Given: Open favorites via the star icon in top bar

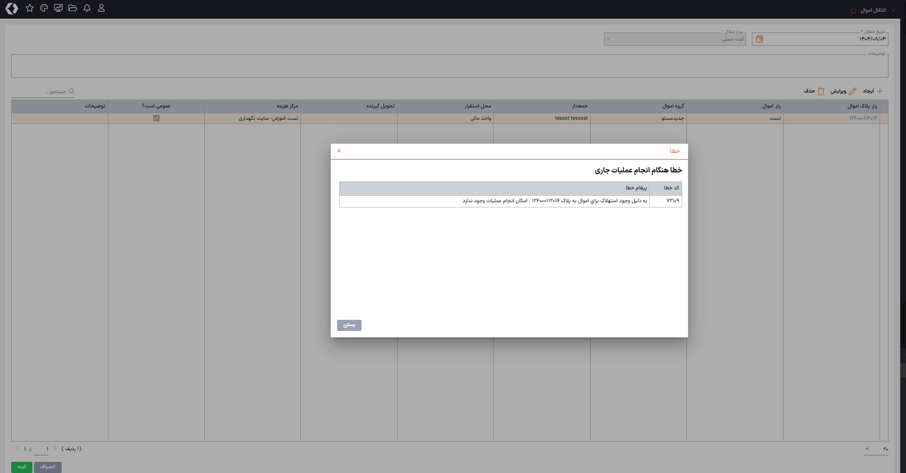Looking at the screenshot, I should (30, 8).
